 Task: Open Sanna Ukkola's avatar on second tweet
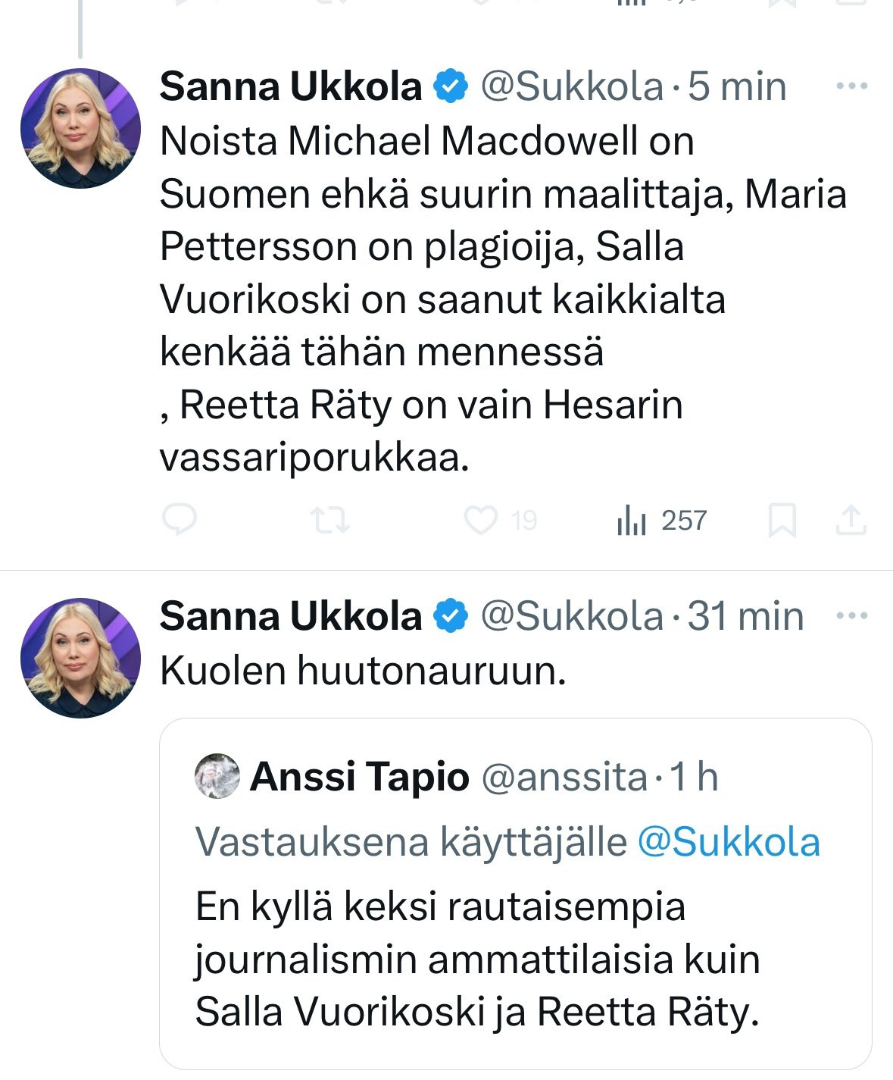click(x=80, y=657)
